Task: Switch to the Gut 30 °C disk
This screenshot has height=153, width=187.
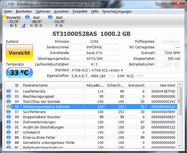Action: pyautogui.click(x=36, y=21)
